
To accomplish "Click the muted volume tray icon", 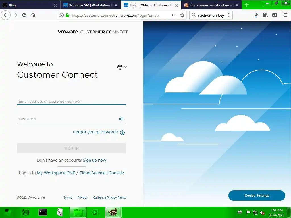I will 262,213.
